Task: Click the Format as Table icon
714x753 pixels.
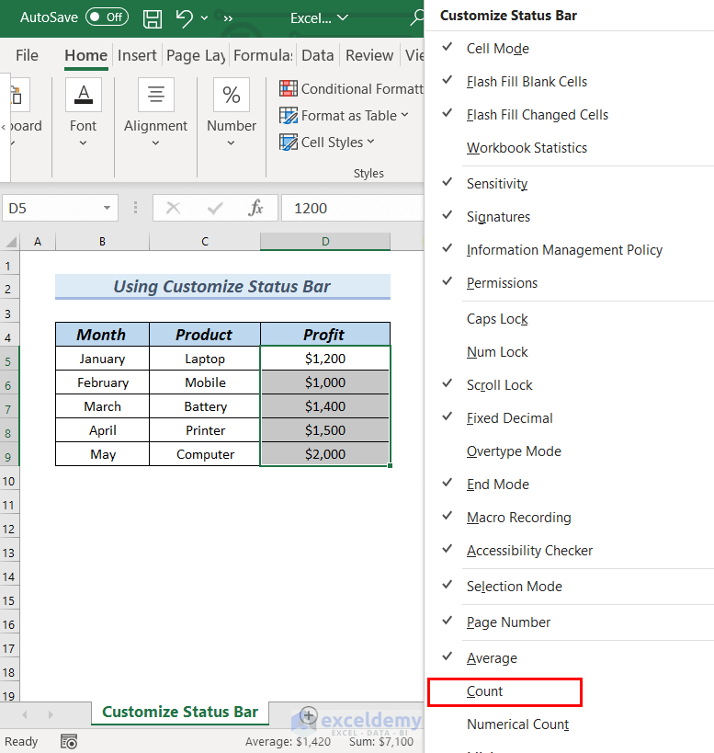Action: (x=289, y=116)
